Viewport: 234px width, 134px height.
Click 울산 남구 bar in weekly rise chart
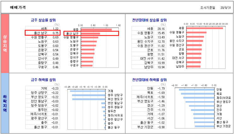[90, 33]
